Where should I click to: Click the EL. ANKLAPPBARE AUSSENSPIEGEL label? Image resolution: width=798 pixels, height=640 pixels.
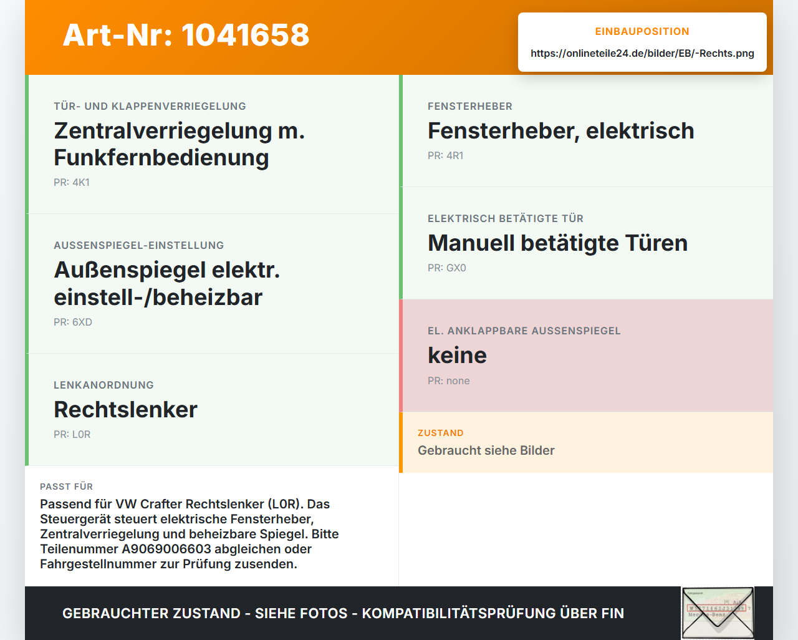click(x=524, y=331)
